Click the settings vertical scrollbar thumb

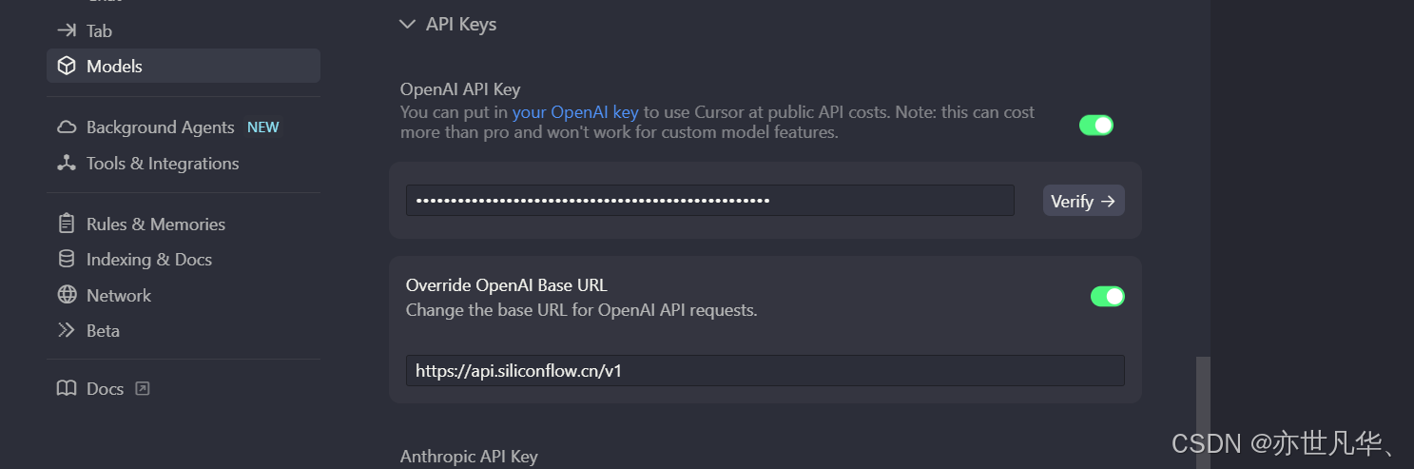(1203, 413)
